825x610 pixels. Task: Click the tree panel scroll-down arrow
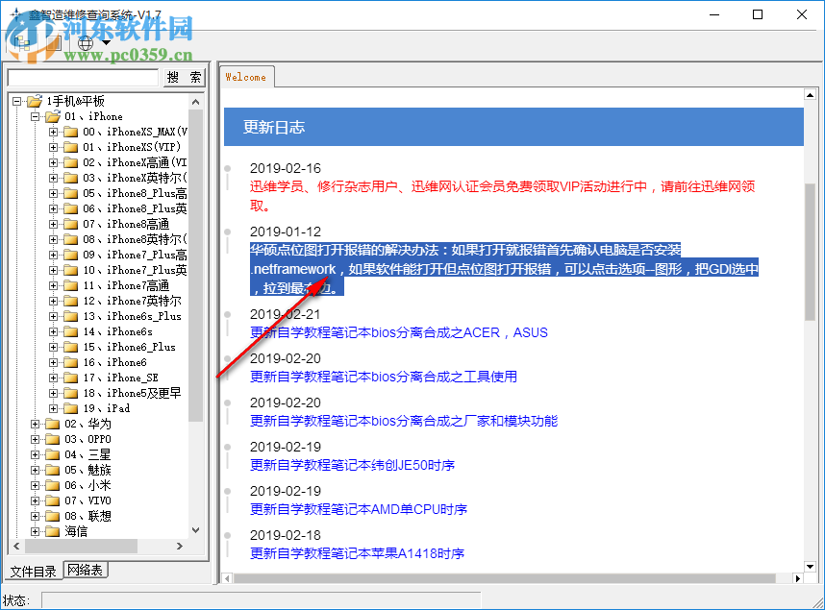click(196, 530)
